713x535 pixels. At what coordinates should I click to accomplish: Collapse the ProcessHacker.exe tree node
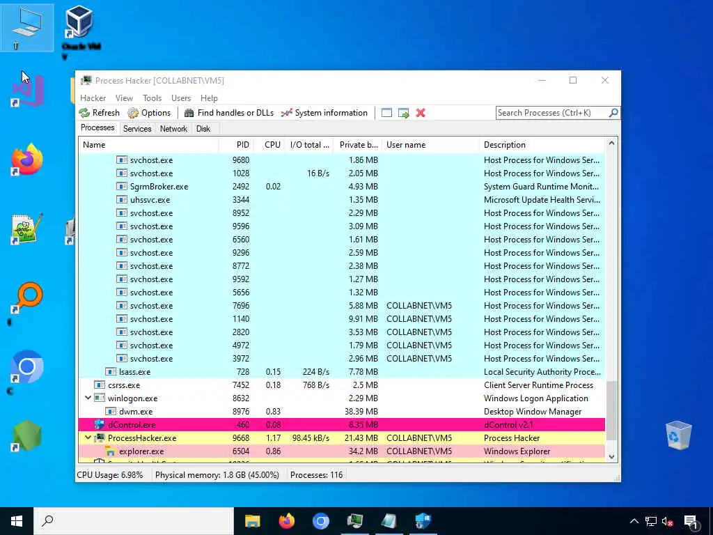click(x=88, y=437)
